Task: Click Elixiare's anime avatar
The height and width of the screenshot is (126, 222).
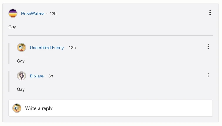Action: 21,76
